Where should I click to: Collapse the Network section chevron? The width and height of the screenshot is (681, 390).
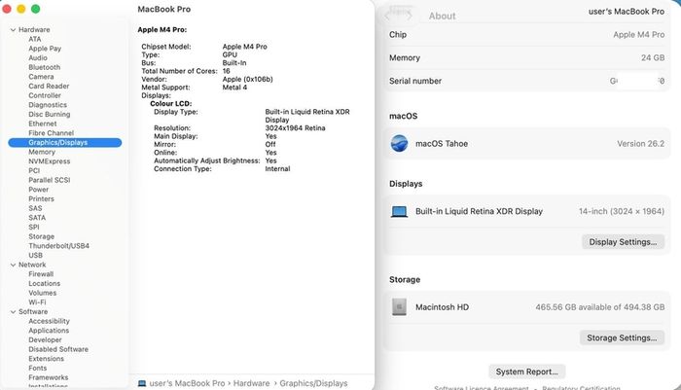(13, 265)
